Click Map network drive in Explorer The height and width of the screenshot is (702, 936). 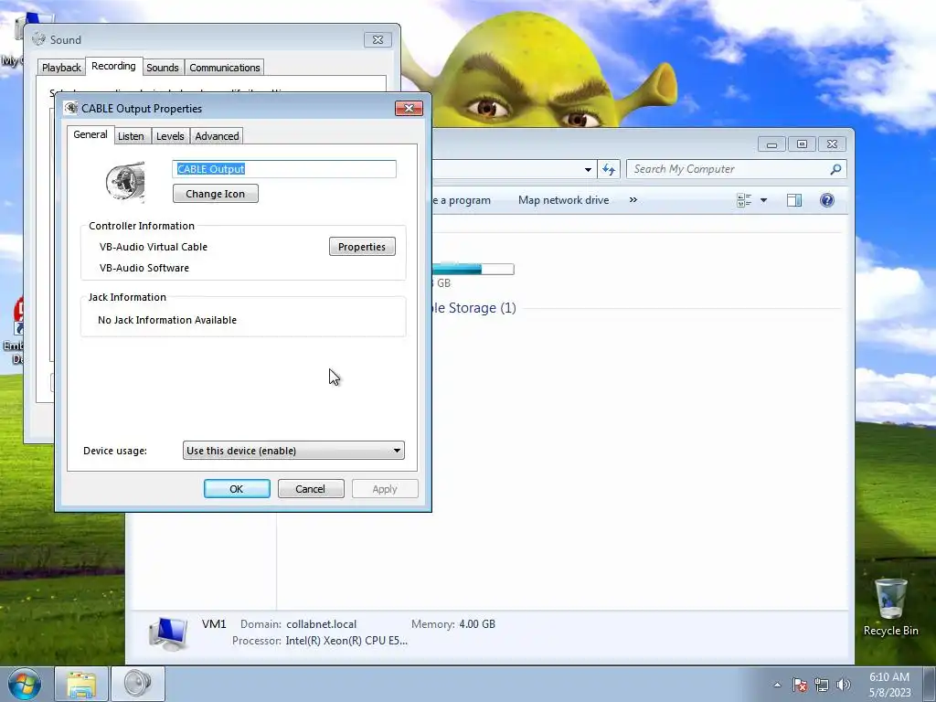pyautogui.click(x=563, y=200)
